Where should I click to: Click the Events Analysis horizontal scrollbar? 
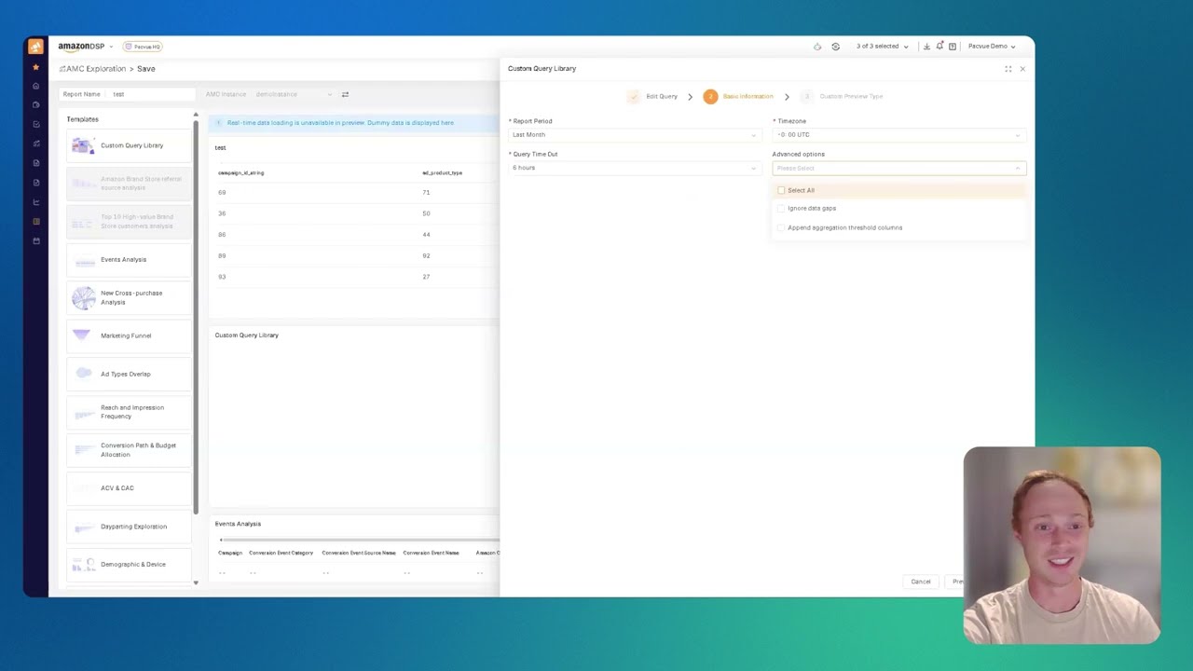click(x=359, y=540)
